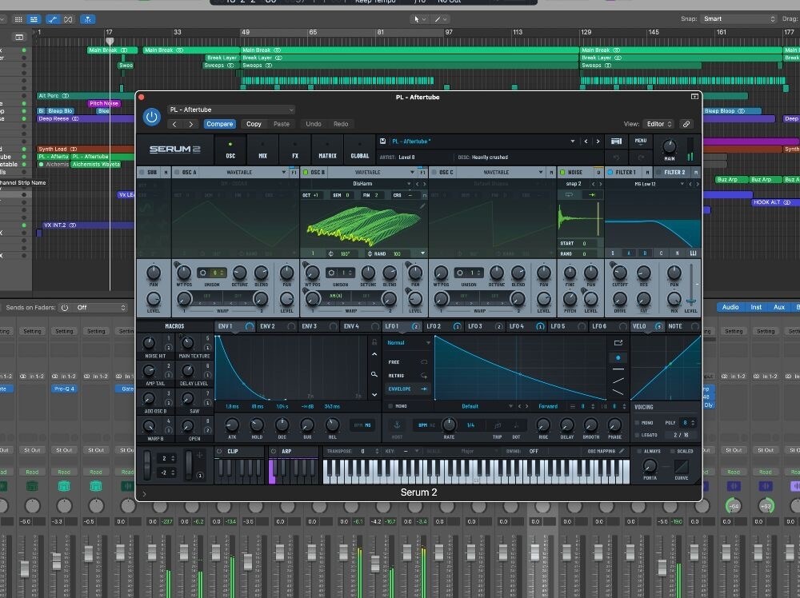Viewport: 800px width, 598px height.
Task: Toggle the CLIP power icon
Action: click(x=219, y=451)
